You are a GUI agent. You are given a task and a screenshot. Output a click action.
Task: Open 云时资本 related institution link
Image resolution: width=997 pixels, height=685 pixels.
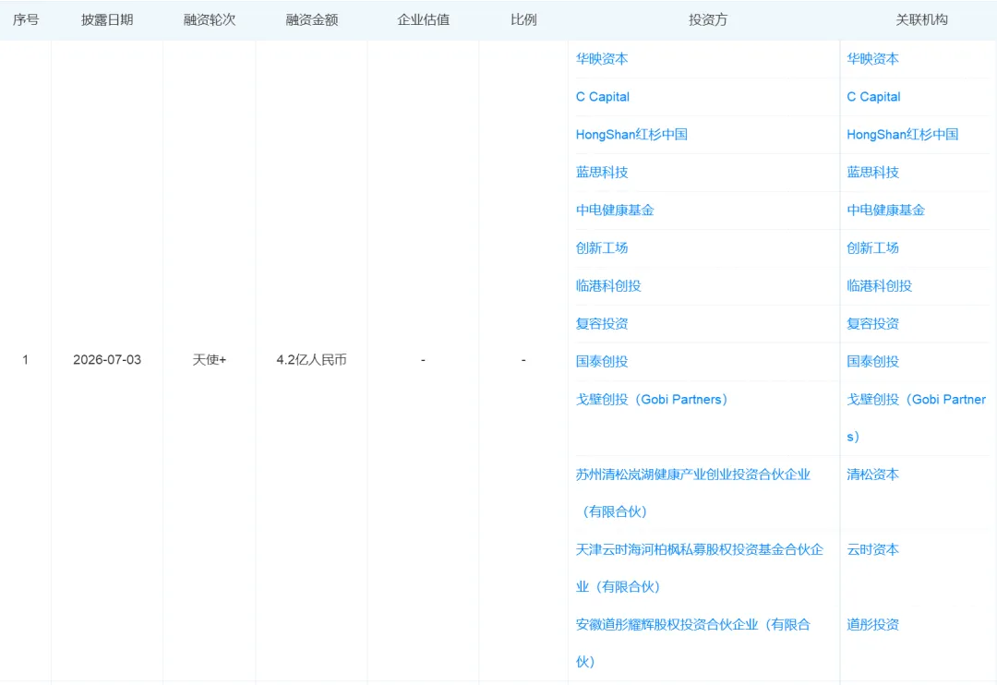coord(872,549)
